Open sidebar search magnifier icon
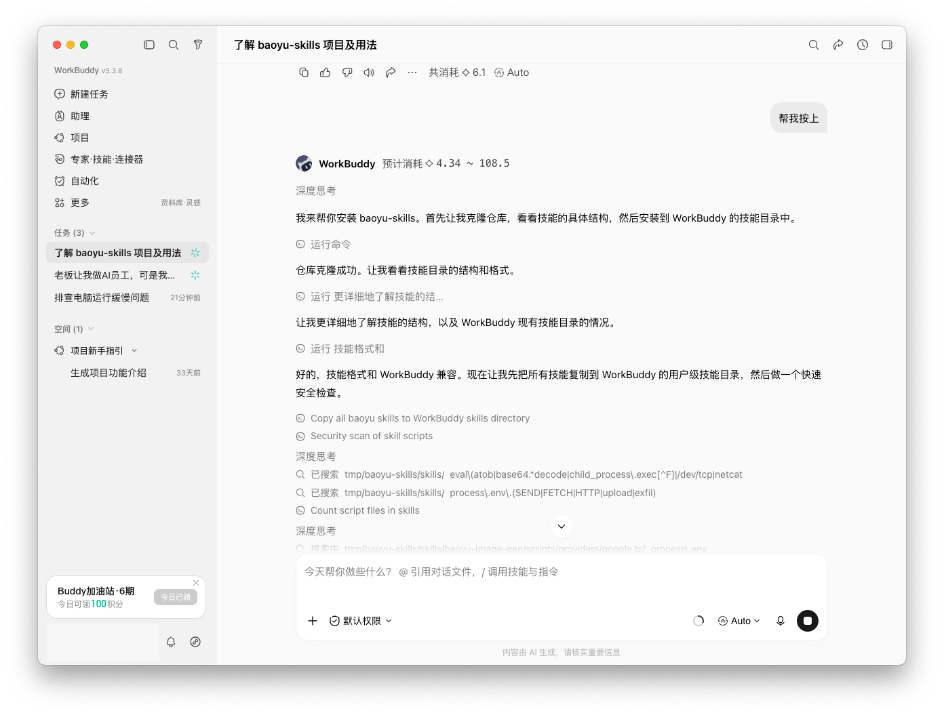The height and width of the screenshot is (715, 944). 174,45
